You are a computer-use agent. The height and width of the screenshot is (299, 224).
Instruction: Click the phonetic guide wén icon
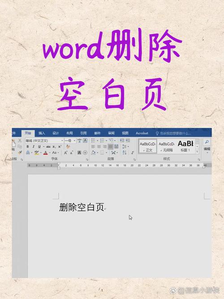coord(79,141)
